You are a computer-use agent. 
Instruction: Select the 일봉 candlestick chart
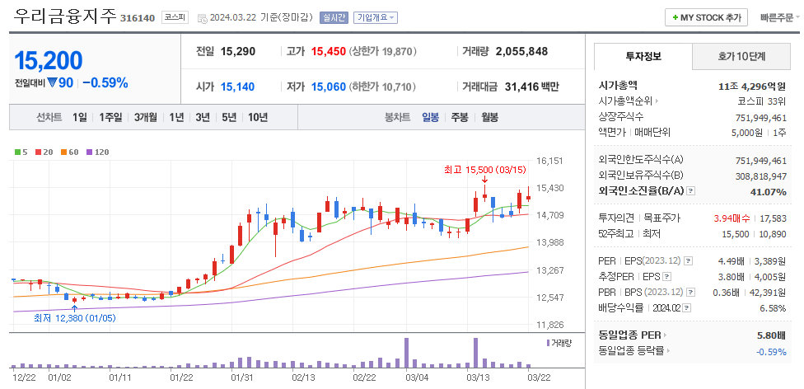(x=430, y=118)
